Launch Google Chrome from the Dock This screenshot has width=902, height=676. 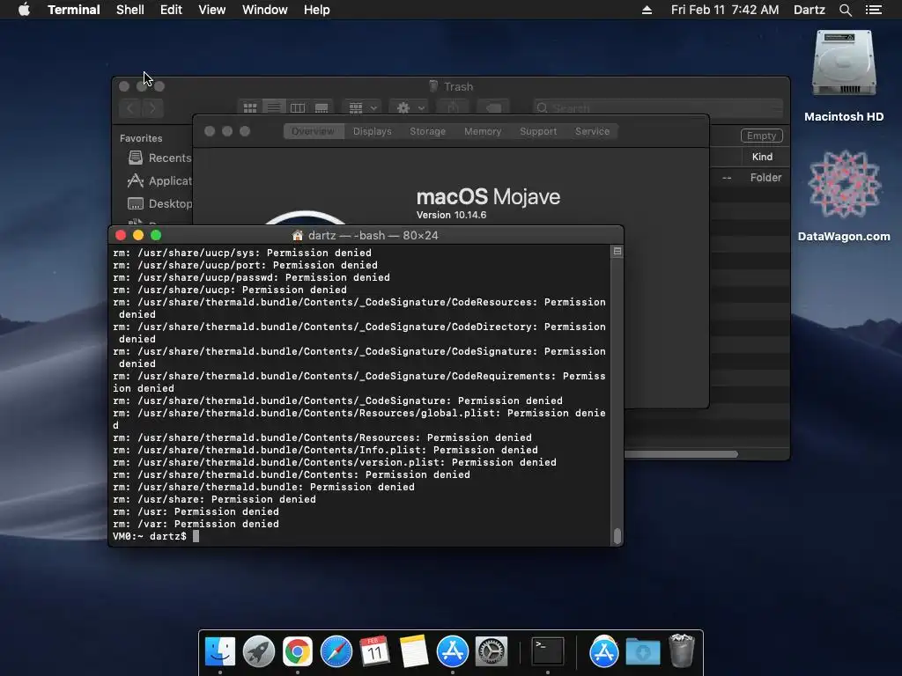click(297, 652)
